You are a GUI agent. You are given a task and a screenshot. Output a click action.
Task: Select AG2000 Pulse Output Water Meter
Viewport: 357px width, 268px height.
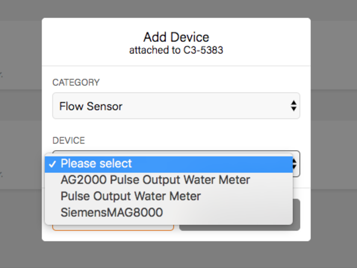click(155, 180)
